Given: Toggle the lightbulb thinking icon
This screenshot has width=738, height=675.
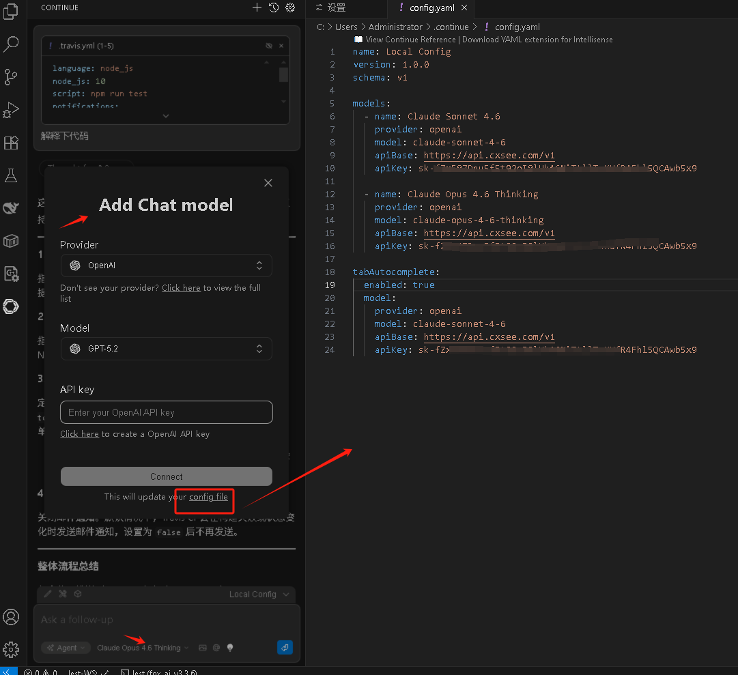Looking at the screenshot, I should click(230, 648).
